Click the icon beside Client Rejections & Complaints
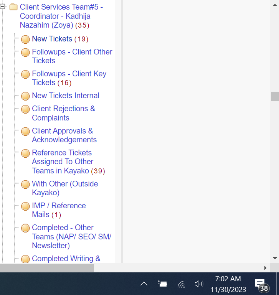Image resolution: width=279 pixels, height=295 pixels. tap(25, 109)
